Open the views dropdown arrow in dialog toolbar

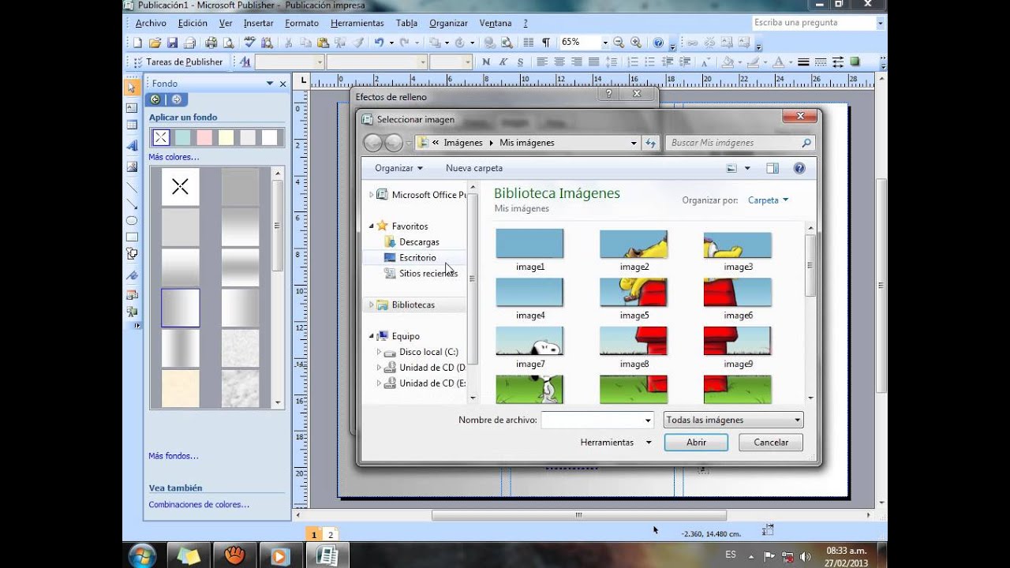coord(747,168)
